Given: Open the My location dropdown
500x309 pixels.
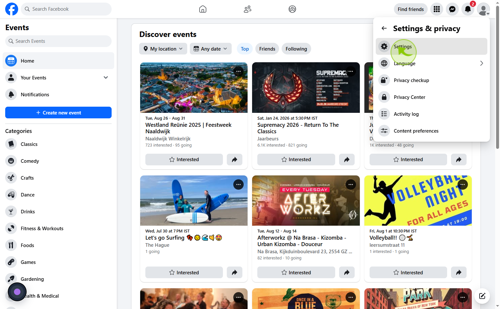Looking at the screenshot, I should click(163, 49).
